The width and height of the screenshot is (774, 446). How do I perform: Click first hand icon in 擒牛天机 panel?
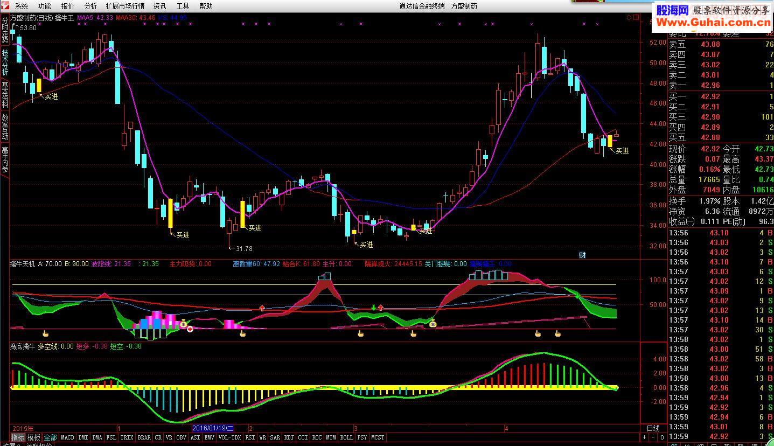pos(46,334)
